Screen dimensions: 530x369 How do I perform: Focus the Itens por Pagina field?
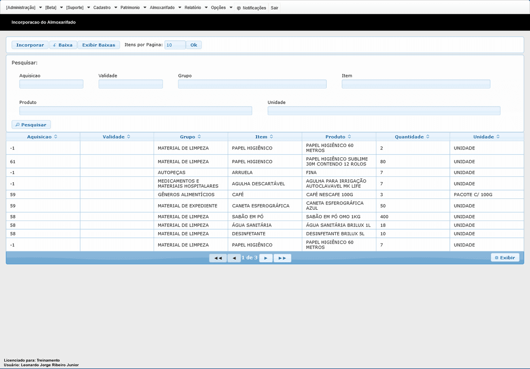[x=175, y=45]
